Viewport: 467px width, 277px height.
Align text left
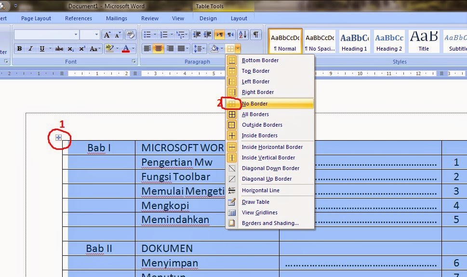pos(147,49)
